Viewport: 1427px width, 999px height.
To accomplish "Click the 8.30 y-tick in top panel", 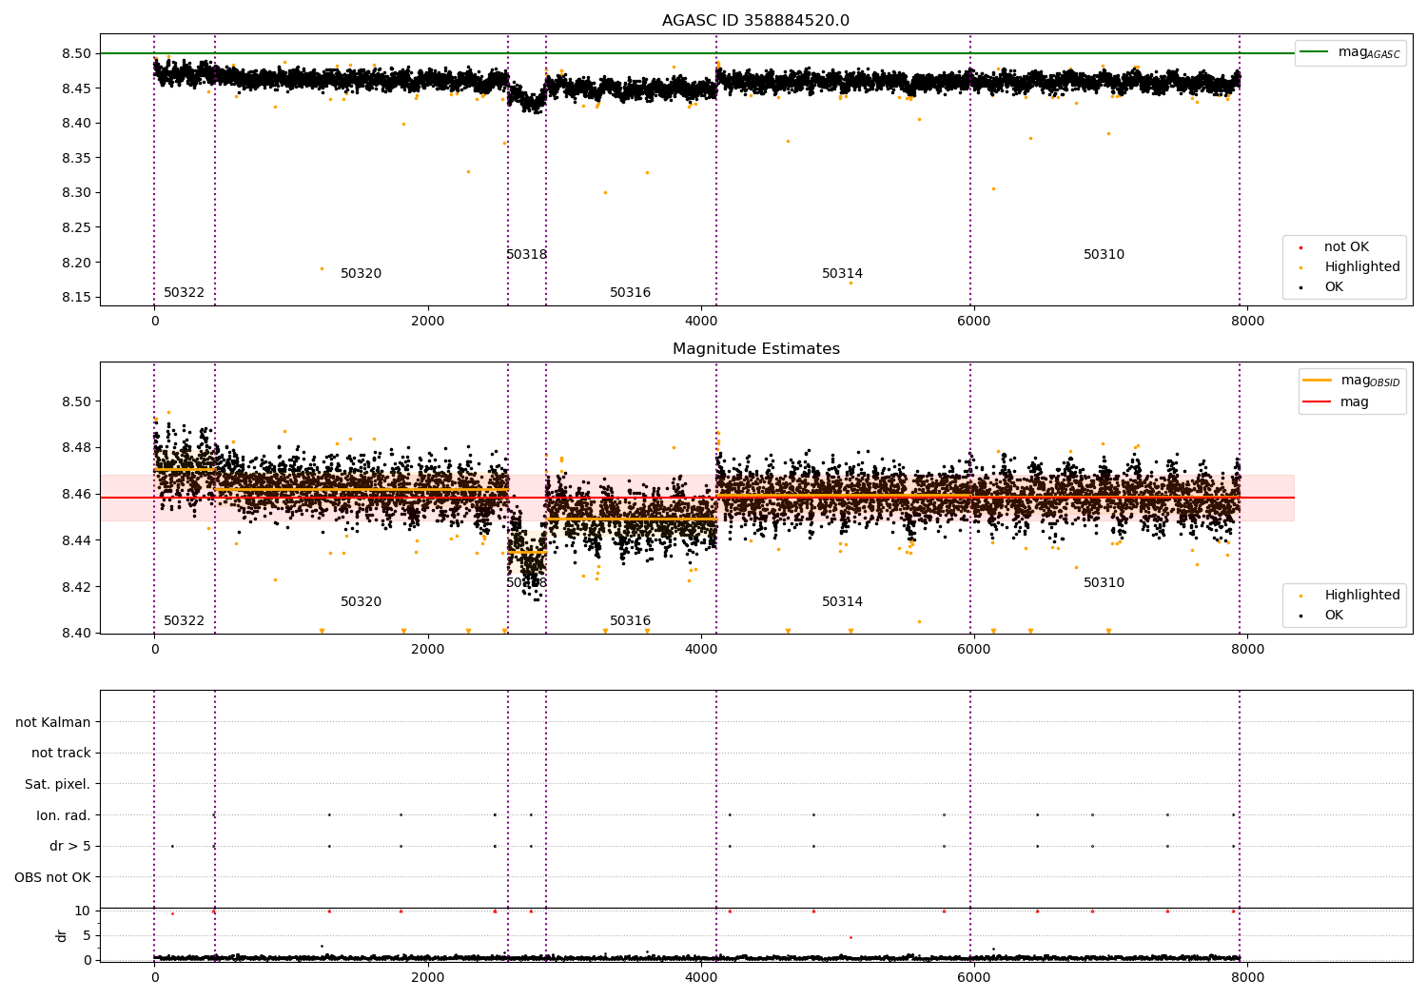I will pyautogui.click(x=76, y=193).
